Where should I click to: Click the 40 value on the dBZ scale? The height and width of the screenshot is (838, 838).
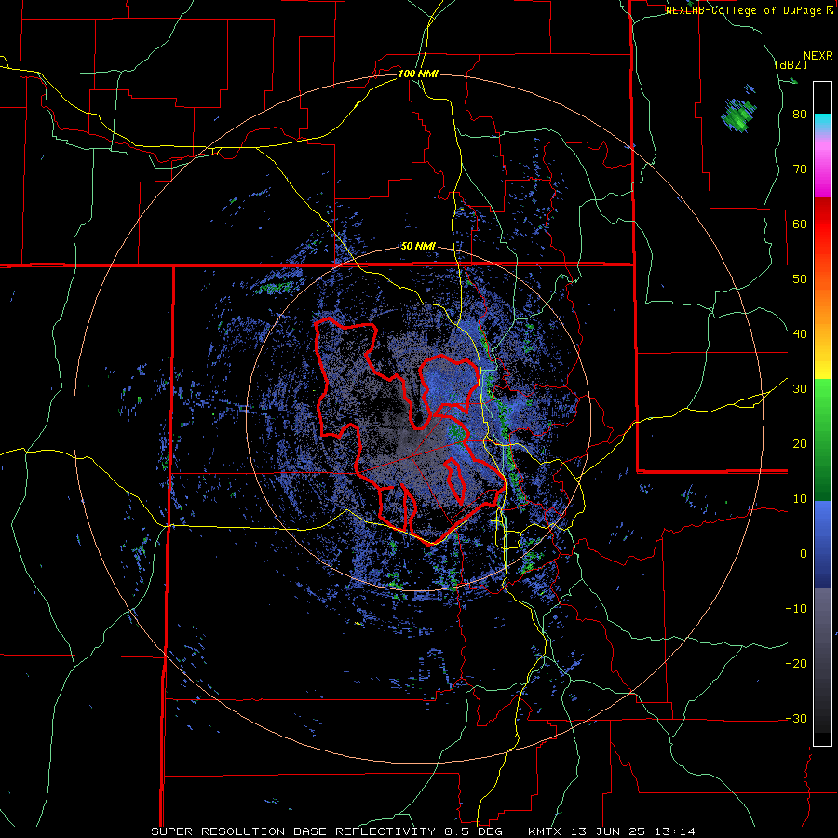pyautogui.click(x=800, y=334)
